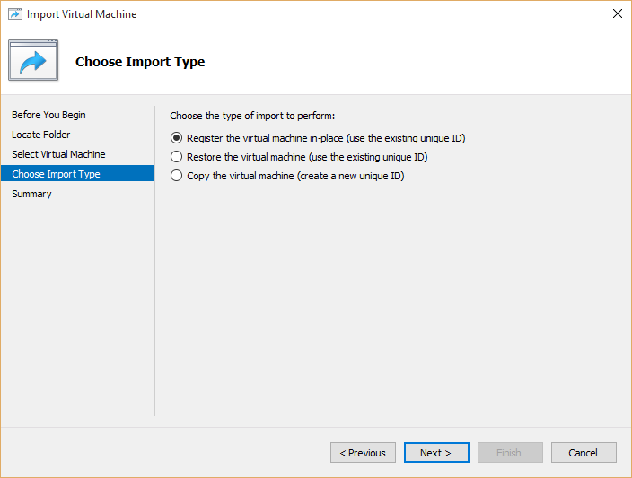Click the title bar import icon
632x478 pixels.
[15, 14]
